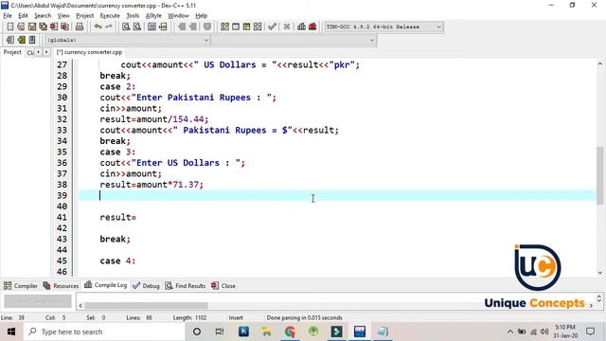Click the Close bottom panel tab
The image size is (606, 341).
pyautogui.click(x=223, y=286)
